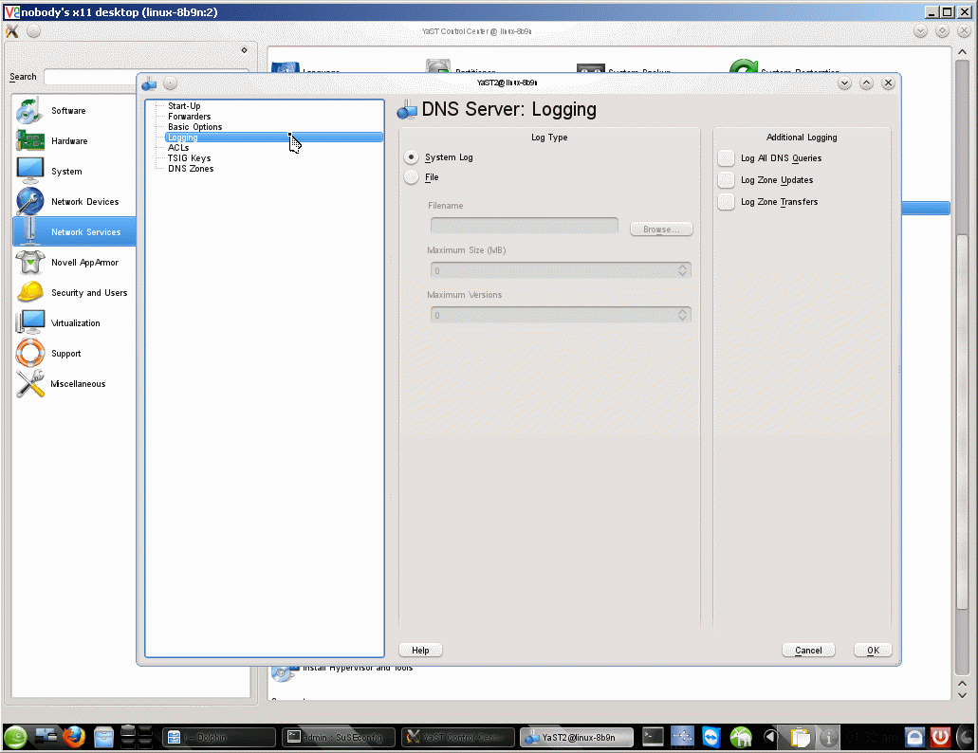Select ACLs in the DNS tree
Image resolution: width=978 pixels, height=753 pixels.
pyautogui.click(x=178, y=148)
